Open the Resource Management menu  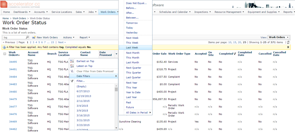(229, 12)
